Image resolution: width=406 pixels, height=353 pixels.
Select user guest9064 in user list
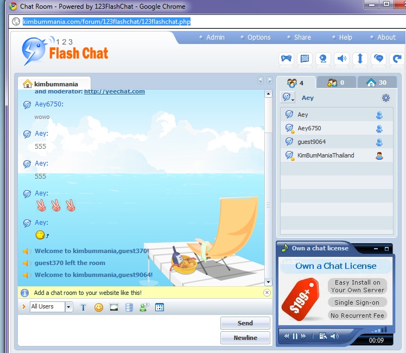(x=337, y=142)
